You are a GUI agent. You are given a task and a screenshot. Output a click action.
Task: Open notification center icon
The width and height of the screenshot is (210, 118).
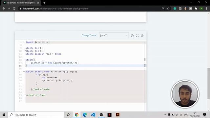(x=205, y=115)
